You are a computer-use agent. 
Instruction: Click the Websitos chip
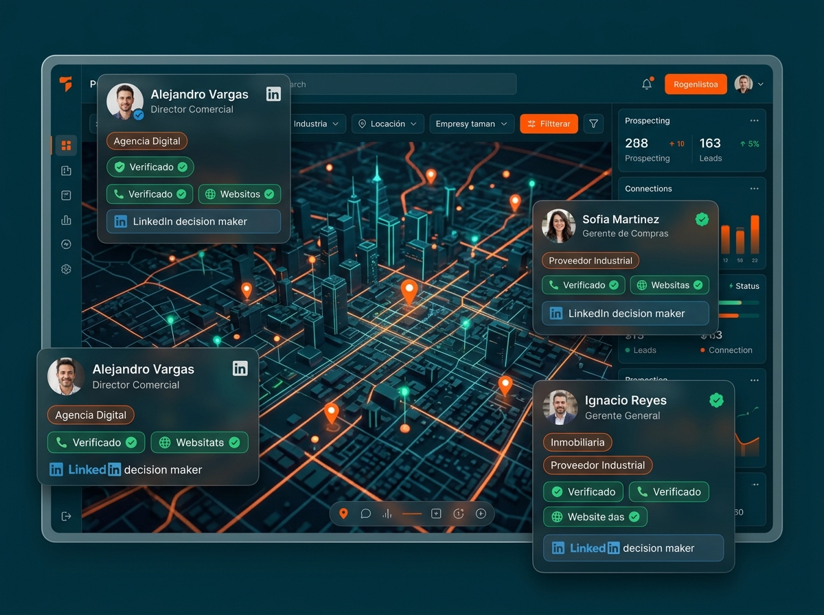[x=240, y=194]
